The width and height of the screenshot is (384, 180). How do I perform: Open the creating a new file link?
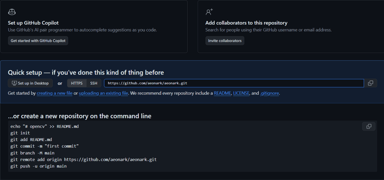point(54,93)
